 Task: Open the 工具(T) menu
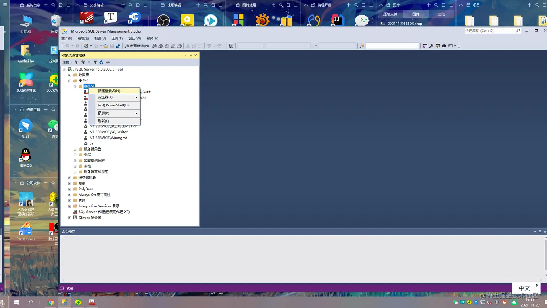[117, 38]
